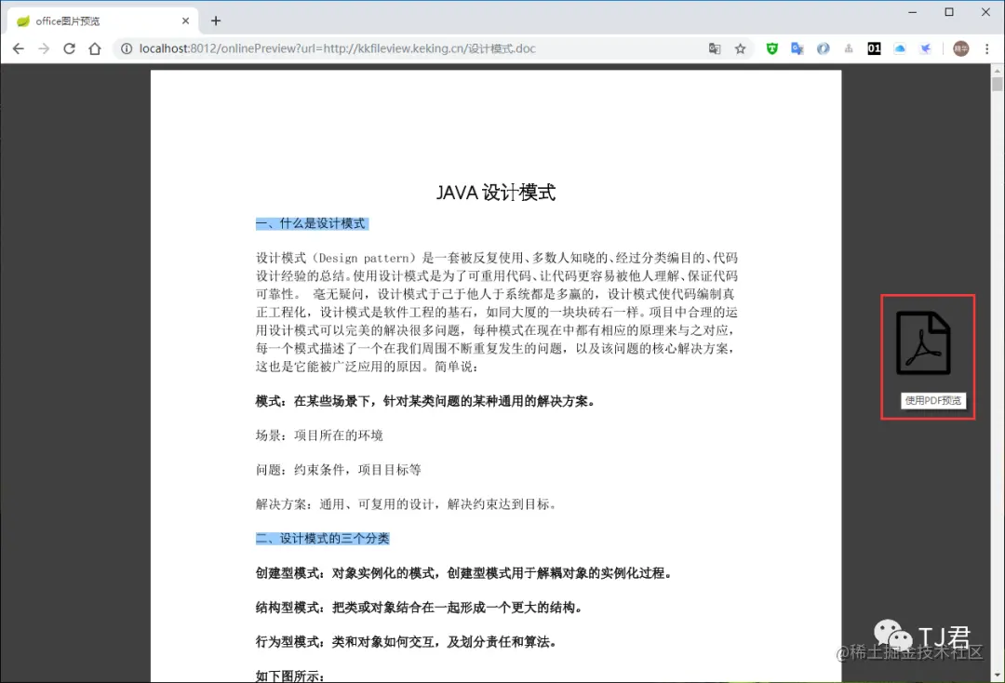Open the green shield ad-blocker extension

(772, 48)
